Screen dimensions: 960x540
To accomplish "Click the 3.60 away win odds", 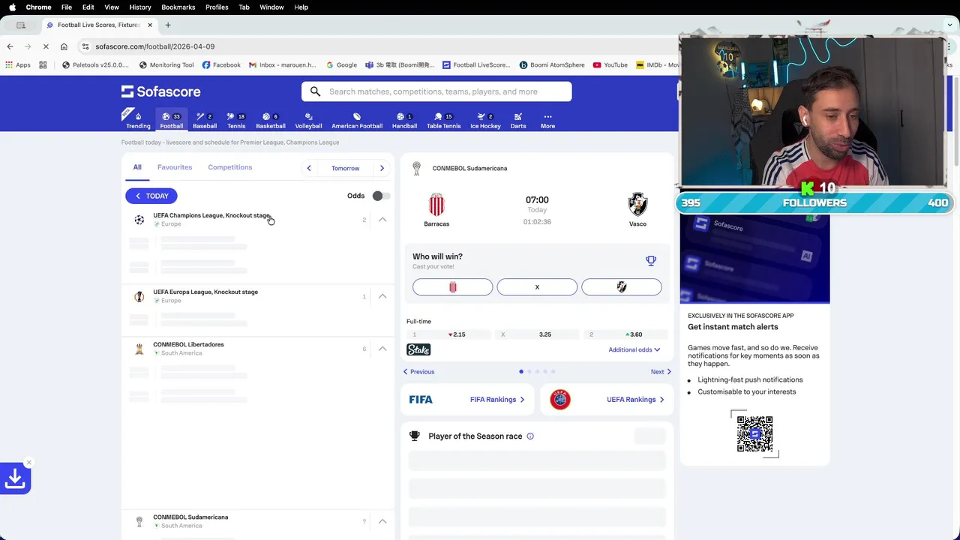I will 627,334.
